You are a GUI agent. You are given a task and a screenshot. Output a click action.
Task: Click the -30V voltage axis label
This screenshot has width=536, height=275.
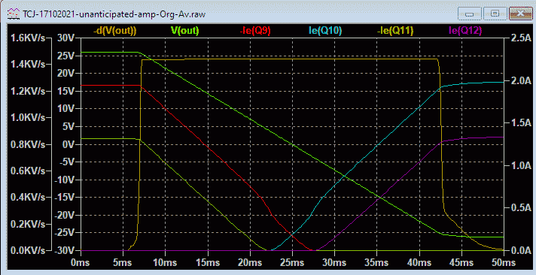pos(64,250)
